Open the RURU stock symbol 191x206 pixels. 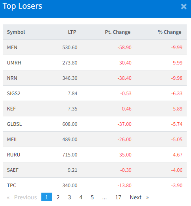[13, 155]
